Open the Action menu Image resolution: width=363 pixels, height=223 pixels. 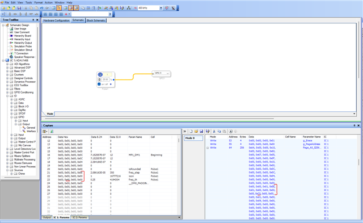(x=49, y=2)
